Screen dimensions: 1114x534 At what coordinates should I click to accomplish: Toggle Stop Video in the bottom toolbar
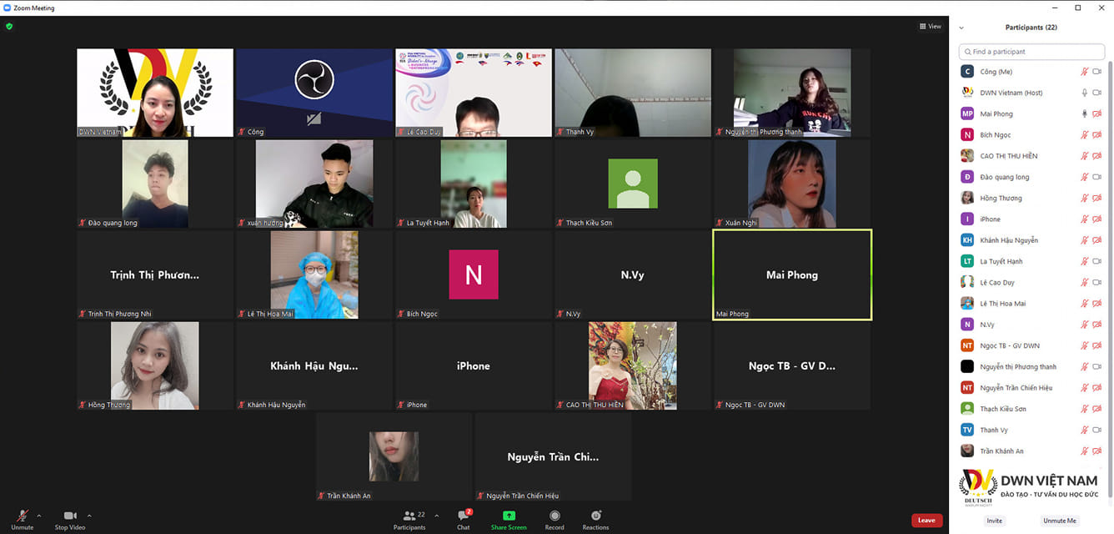coord(69,517)
